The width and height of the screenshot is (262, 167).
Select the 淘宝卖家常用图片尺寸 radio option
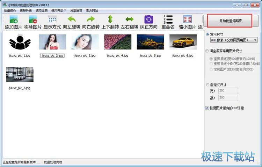[207, 51]
